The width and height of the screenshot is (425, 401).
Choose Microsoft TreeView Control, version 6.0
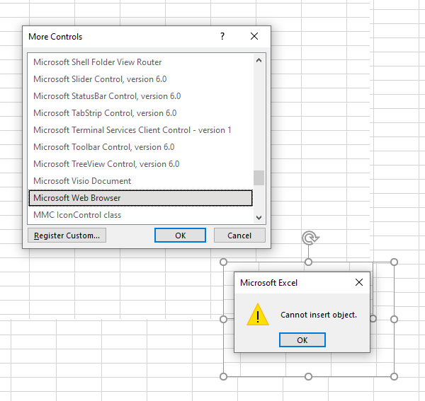point(106,164)
